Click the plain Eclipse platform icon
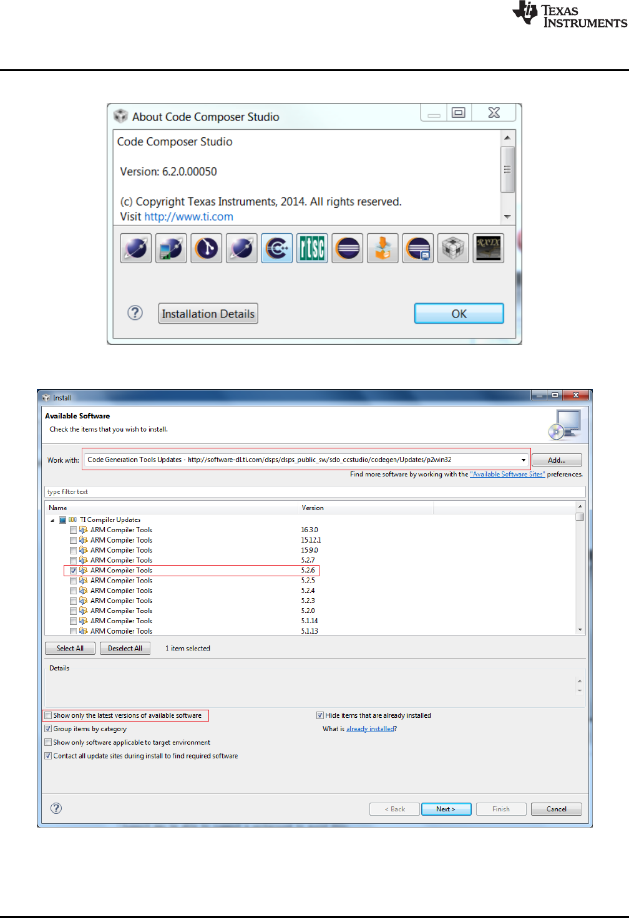 click(348, 248)
